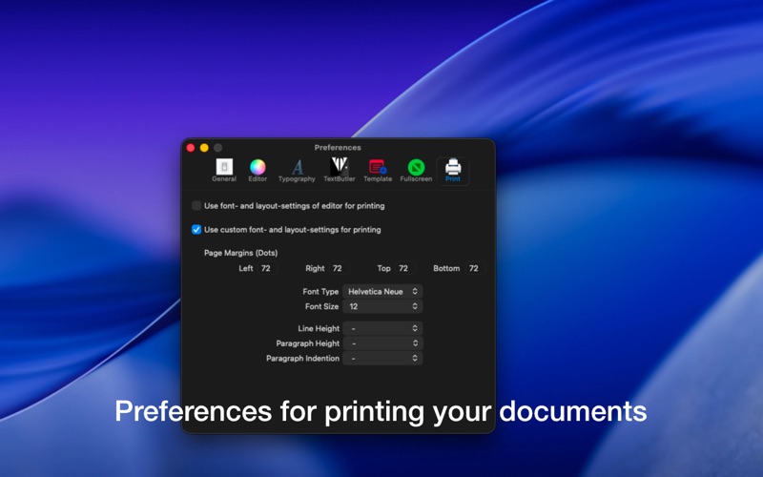Edit the Bottom margin value
This screenshot has width=763, height=477.
pyautogui.click(x=475, y=269)
